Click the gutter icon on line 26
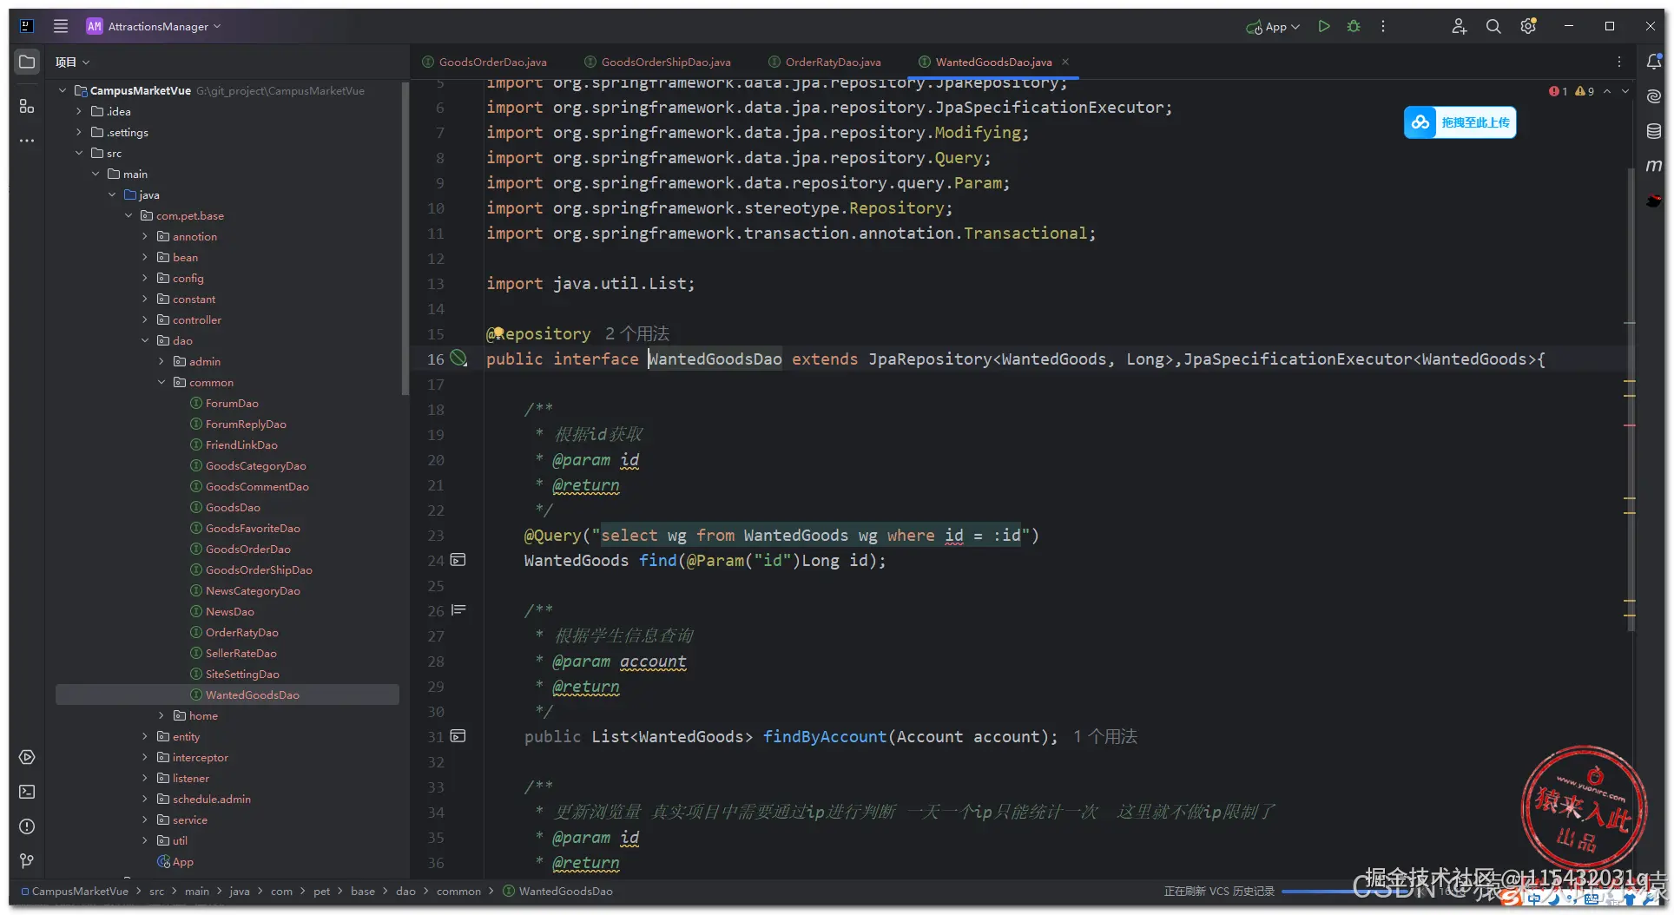This screenshot has width=1674, height=915. [x=458, y=610]
